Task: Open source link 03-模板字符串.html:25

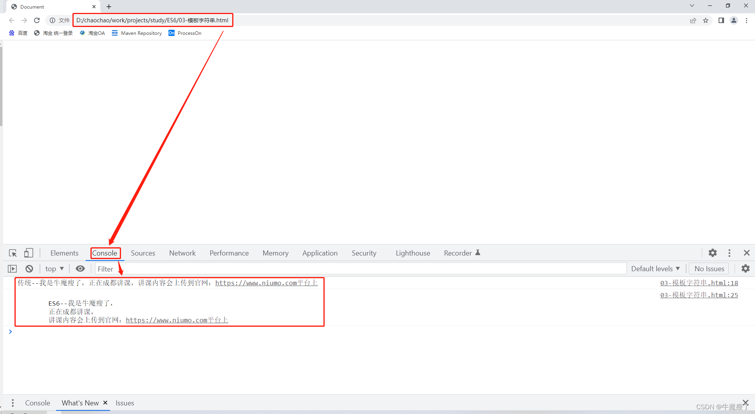Action: (699, 295)
